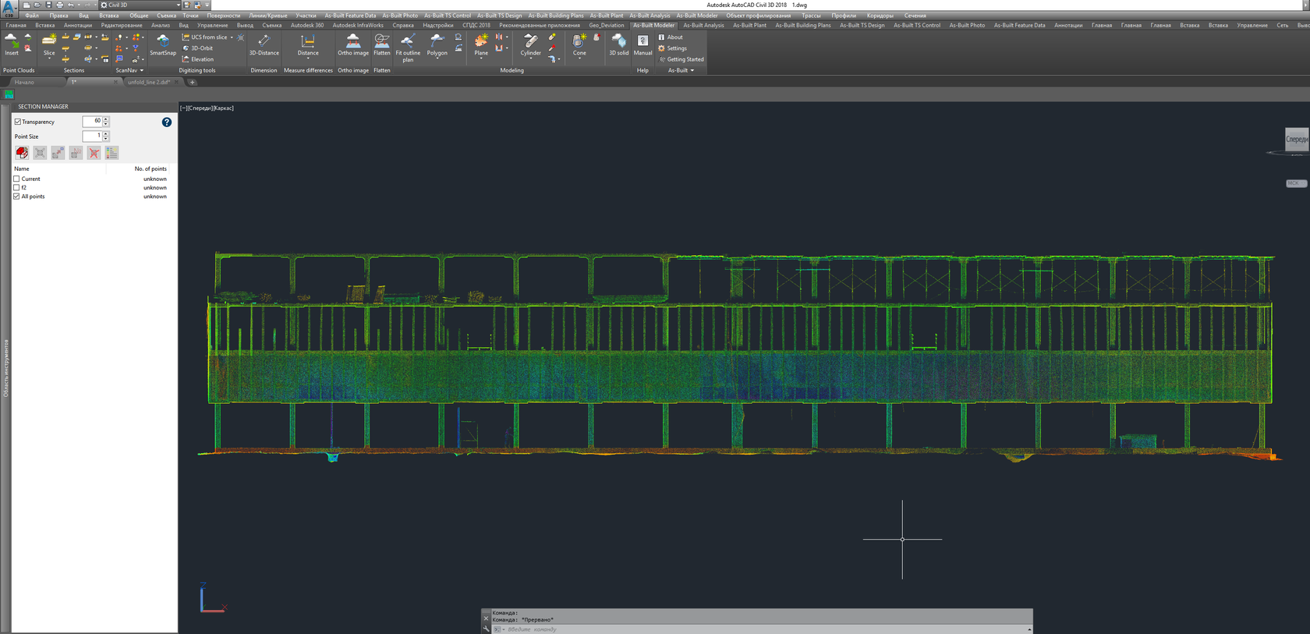Image resolution: width=1310 pixels, height=634 pixels.
Task: Click the UCS from slice button
Action: tap(204, 37)
